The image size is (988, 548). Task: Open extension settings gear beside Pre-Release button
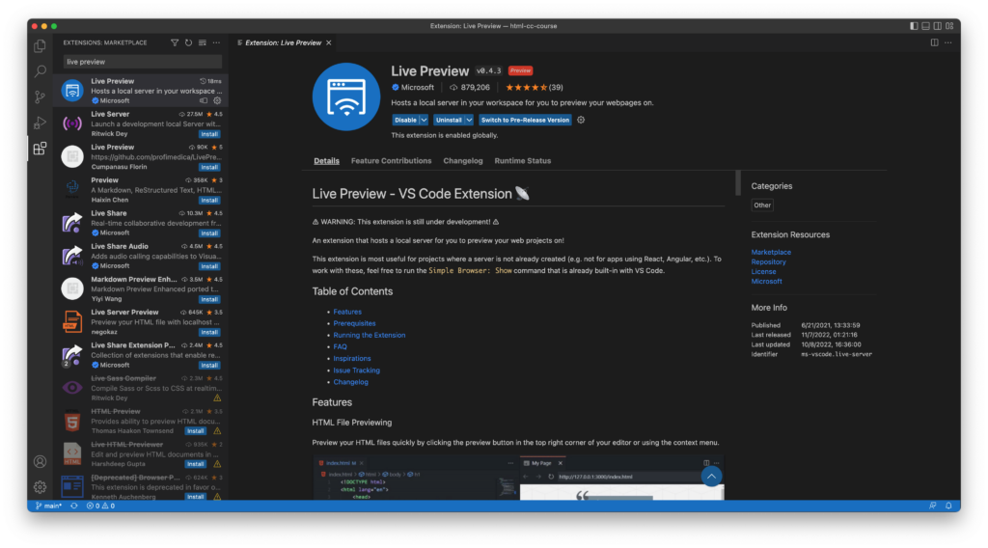[x=581, y=120]
